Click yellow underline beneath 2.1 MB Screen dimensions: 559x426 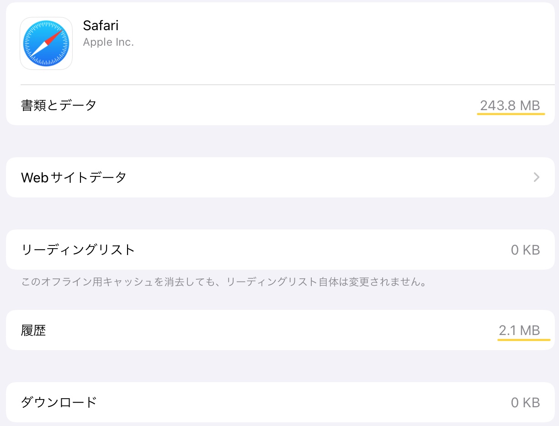pyautogui.click(x=524, y=340)
